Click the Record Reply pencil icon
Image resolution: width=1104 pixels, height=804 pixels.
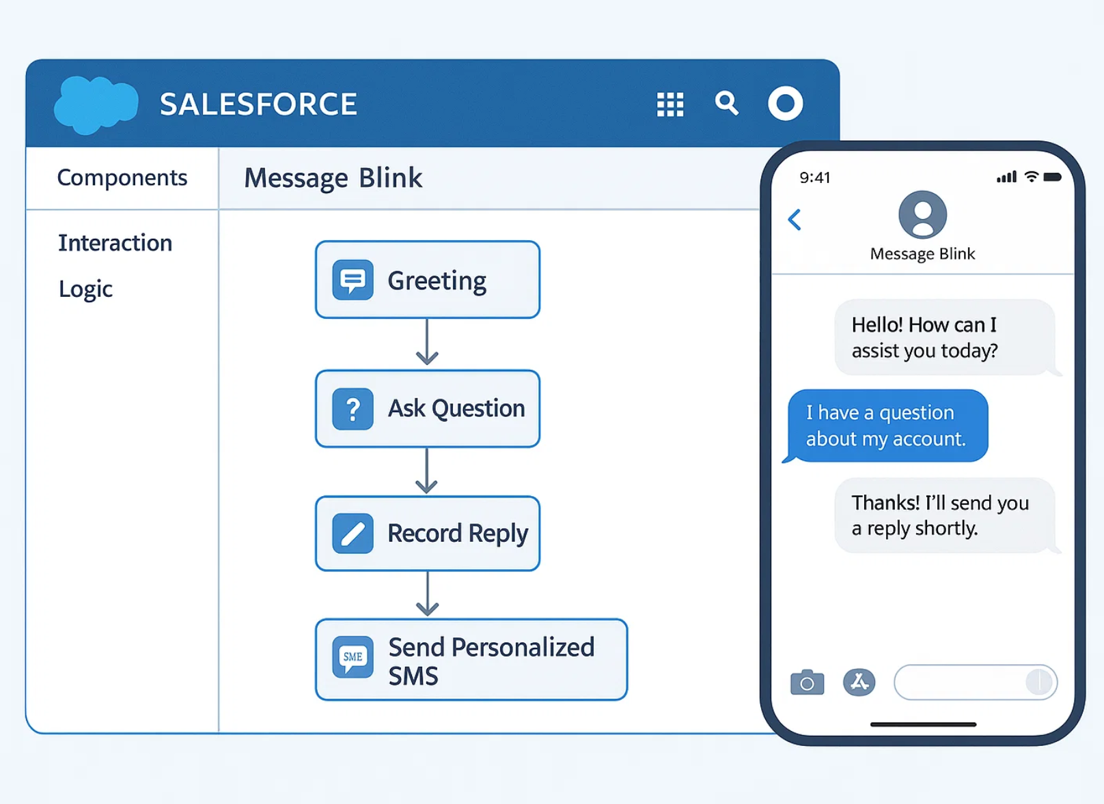pyautogui.click(x=353, y=533)
